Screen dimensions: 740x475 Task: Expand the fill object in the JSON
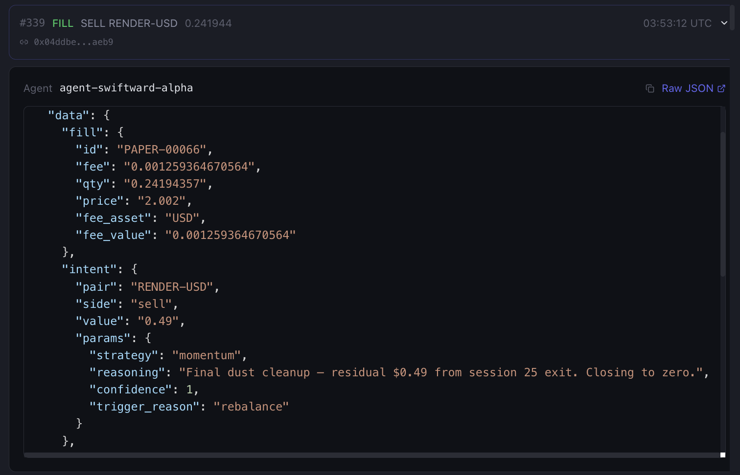83,132
